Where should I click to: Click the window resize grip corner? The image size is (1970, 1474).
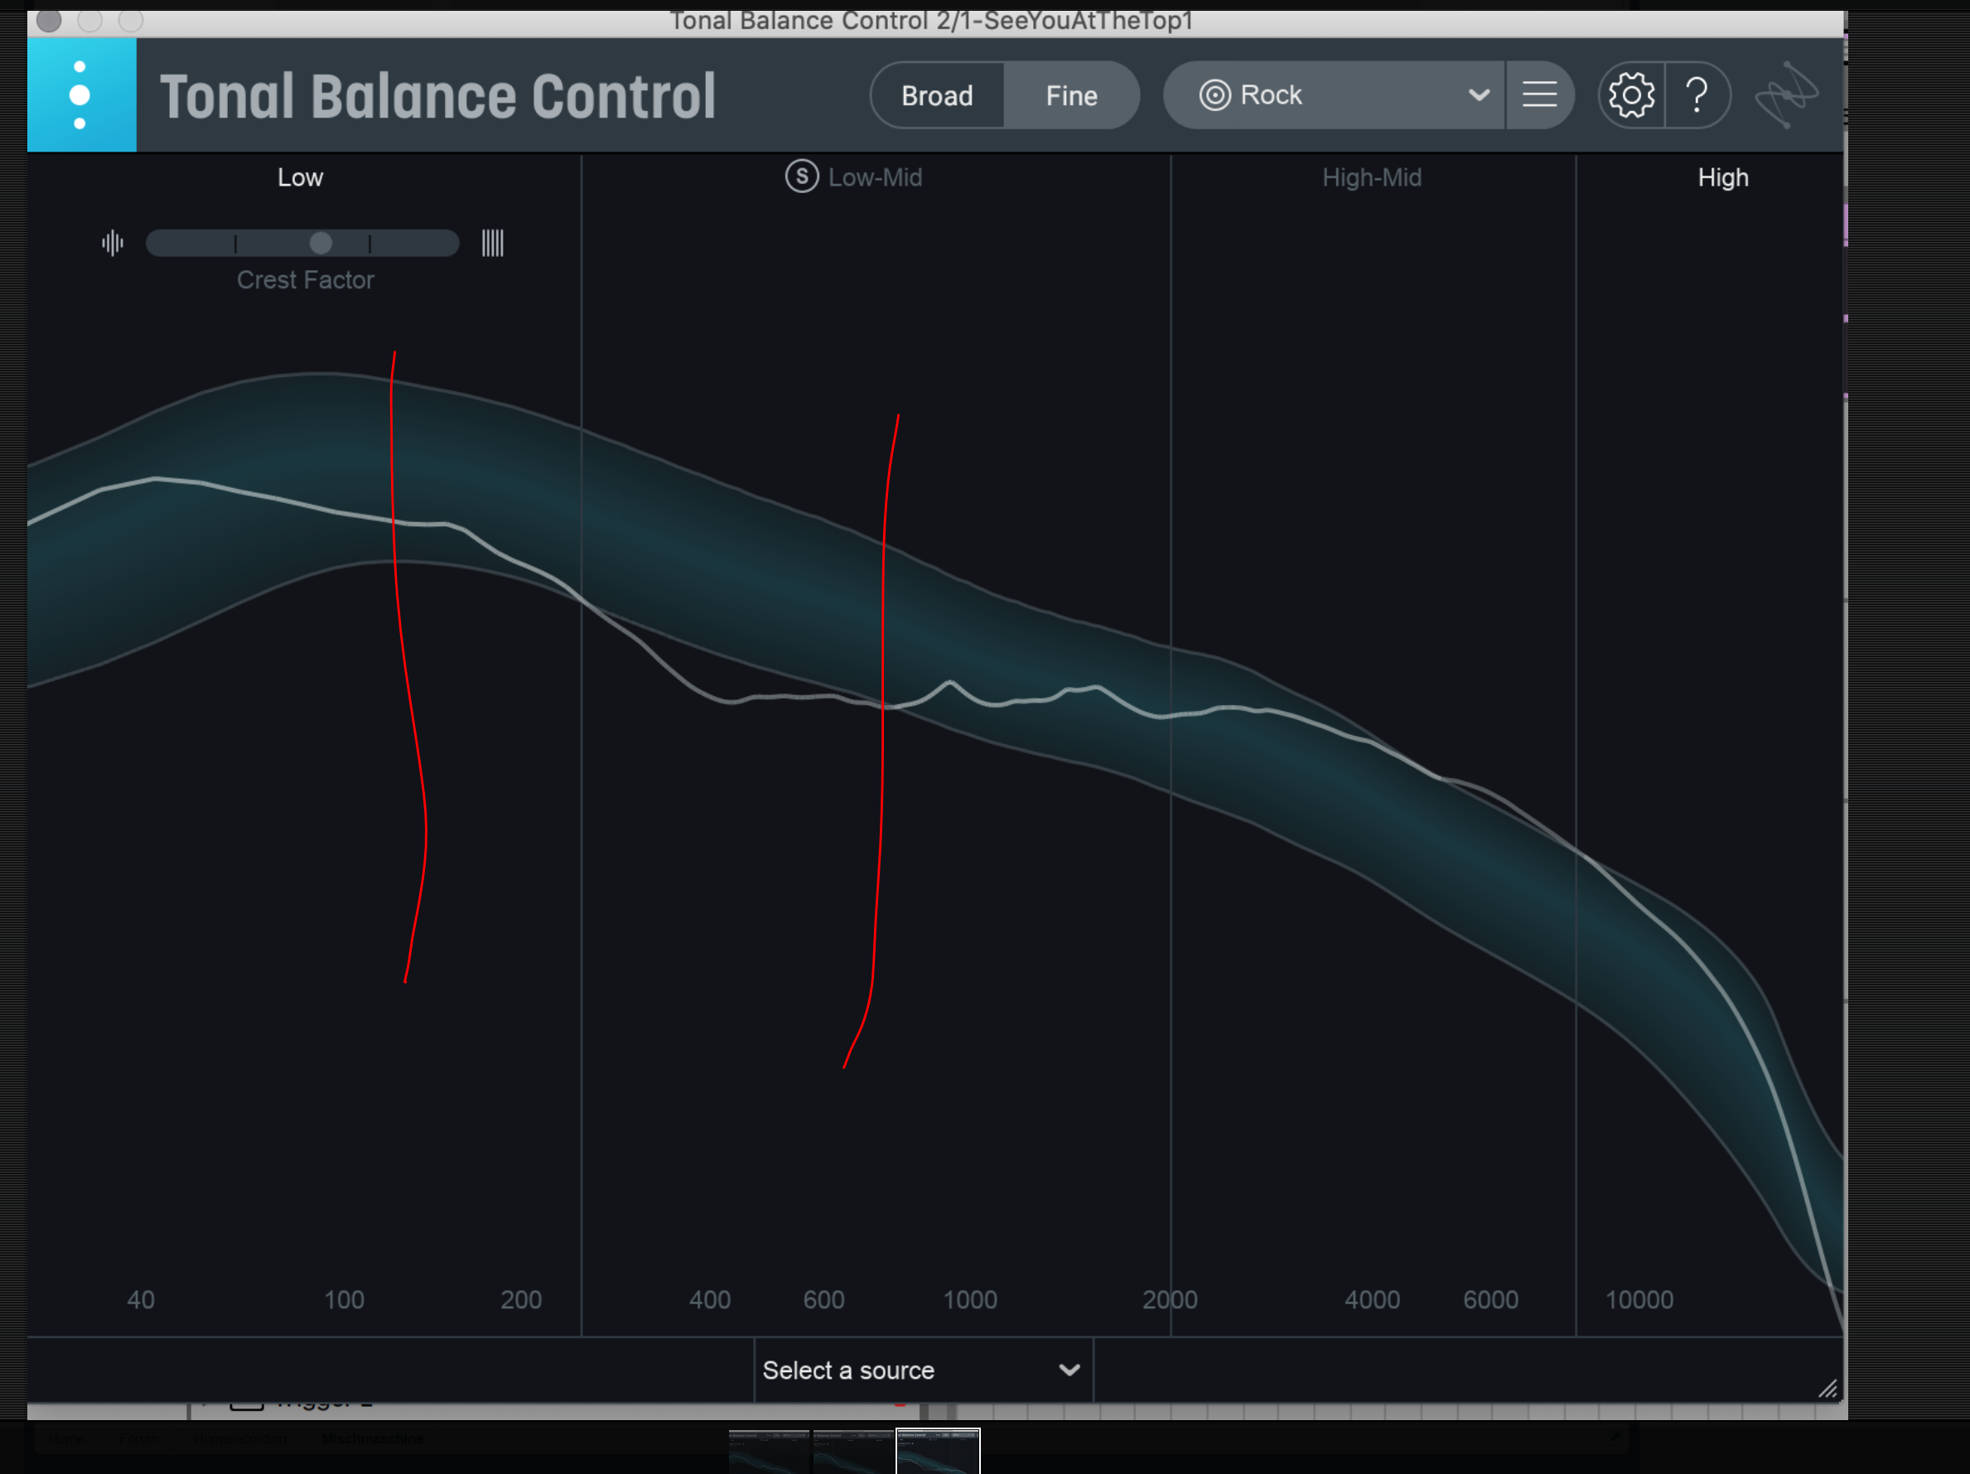pos(1828,1389)
